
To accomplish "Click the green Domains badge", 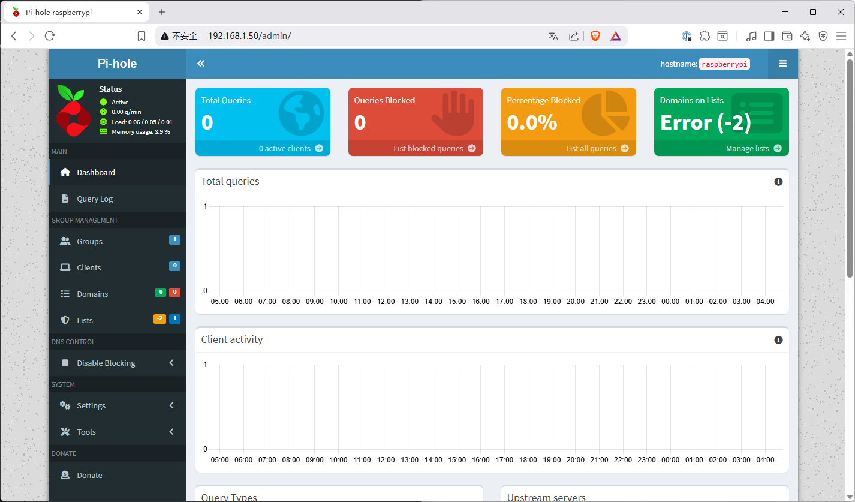I will coord(161,293).
